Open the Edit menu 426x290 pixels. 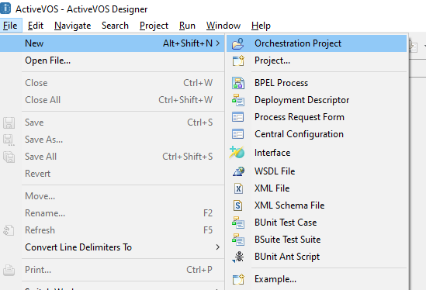point(36,26)
